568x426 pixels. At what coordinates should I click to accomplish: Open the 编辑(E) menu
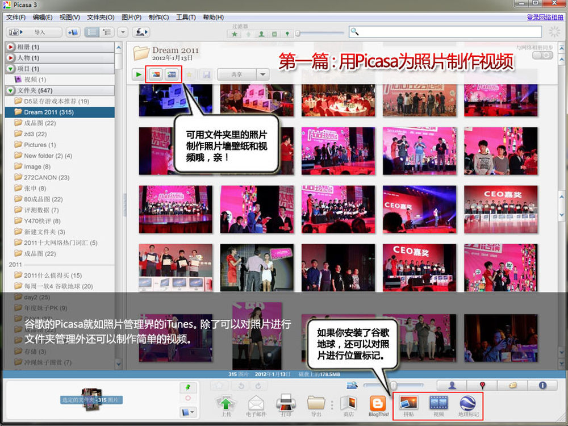click(x=43, y=18)
